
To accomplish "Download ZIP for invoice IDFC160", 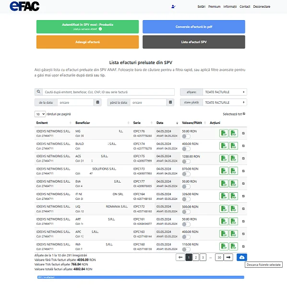I will 224,246.
